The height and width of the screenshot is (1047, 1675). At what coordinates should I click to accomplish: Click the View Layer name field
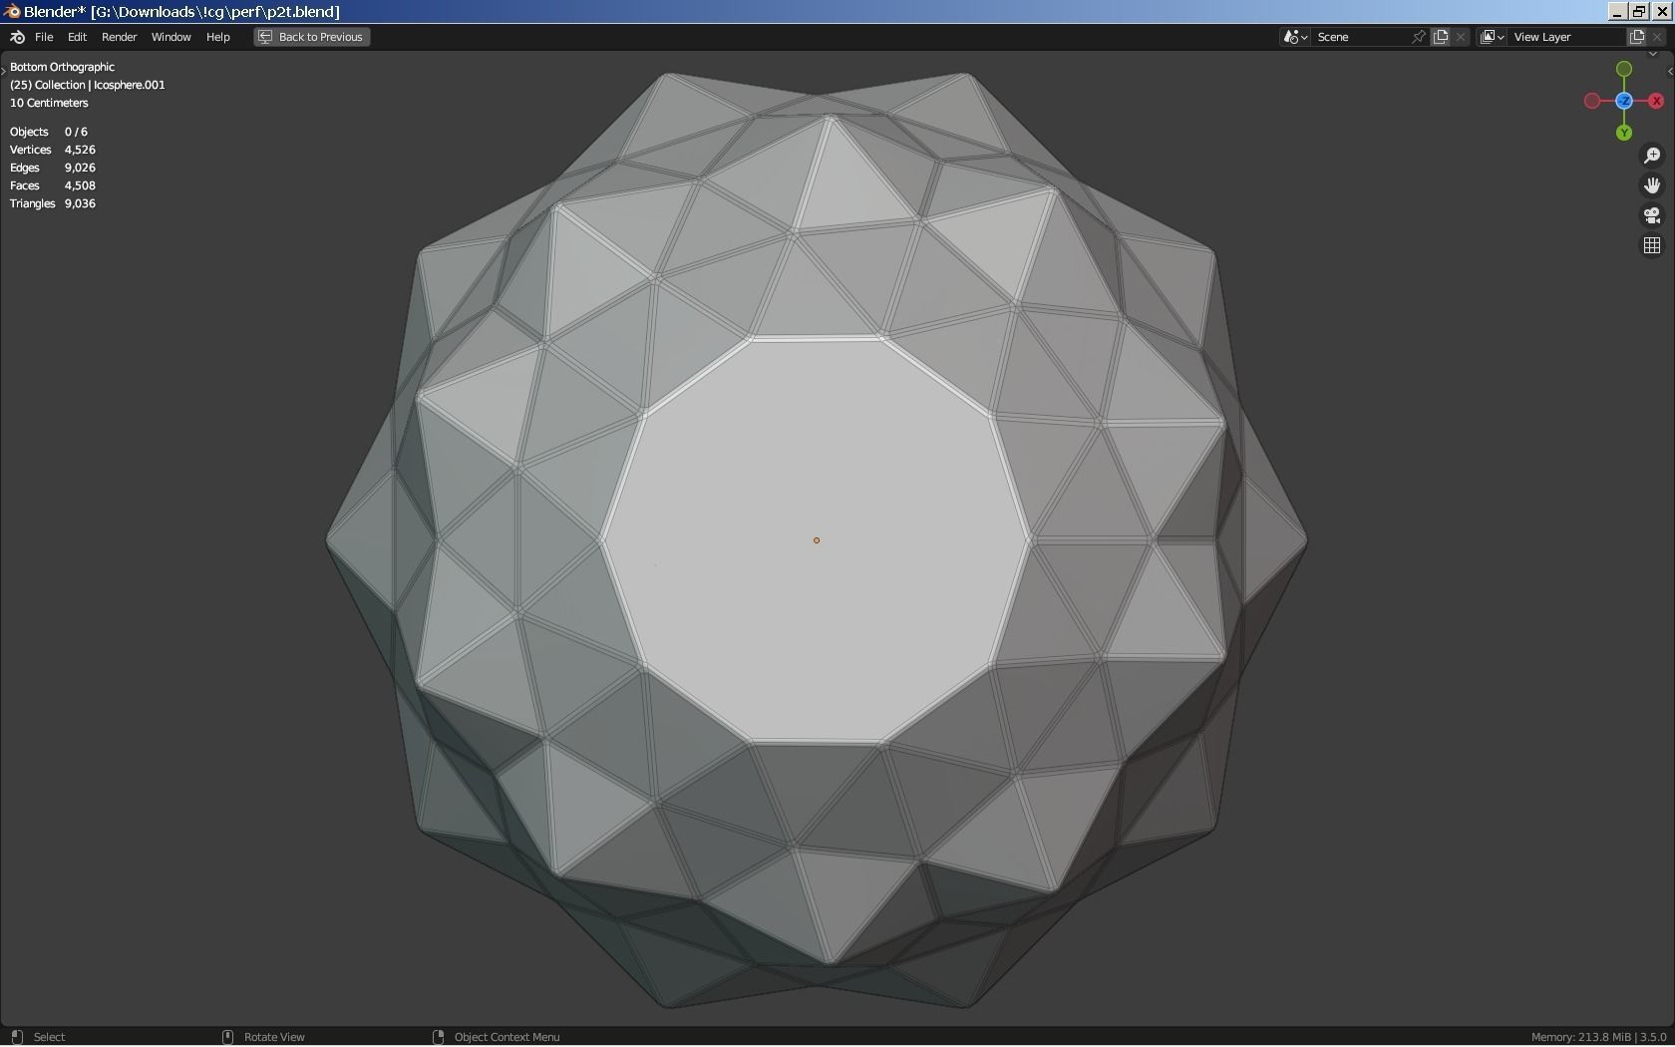point(1566,37)
